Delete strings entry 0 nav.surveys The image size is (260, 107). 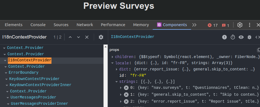(x=126, y=88)
